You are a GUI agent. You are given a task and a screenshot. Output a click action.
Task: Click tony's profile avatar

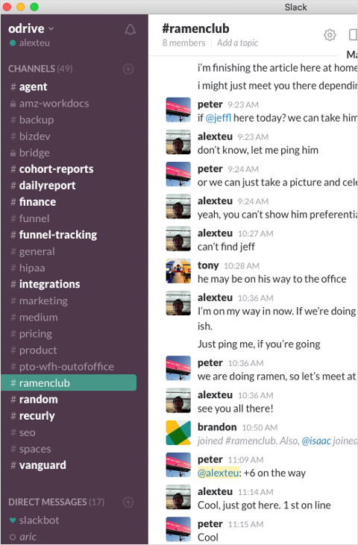point(178,271)
